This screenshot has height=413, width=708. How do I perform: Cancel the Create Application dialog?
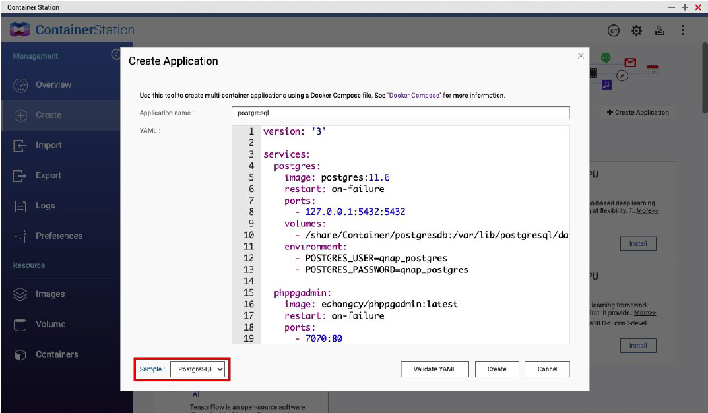pos(547,369)
